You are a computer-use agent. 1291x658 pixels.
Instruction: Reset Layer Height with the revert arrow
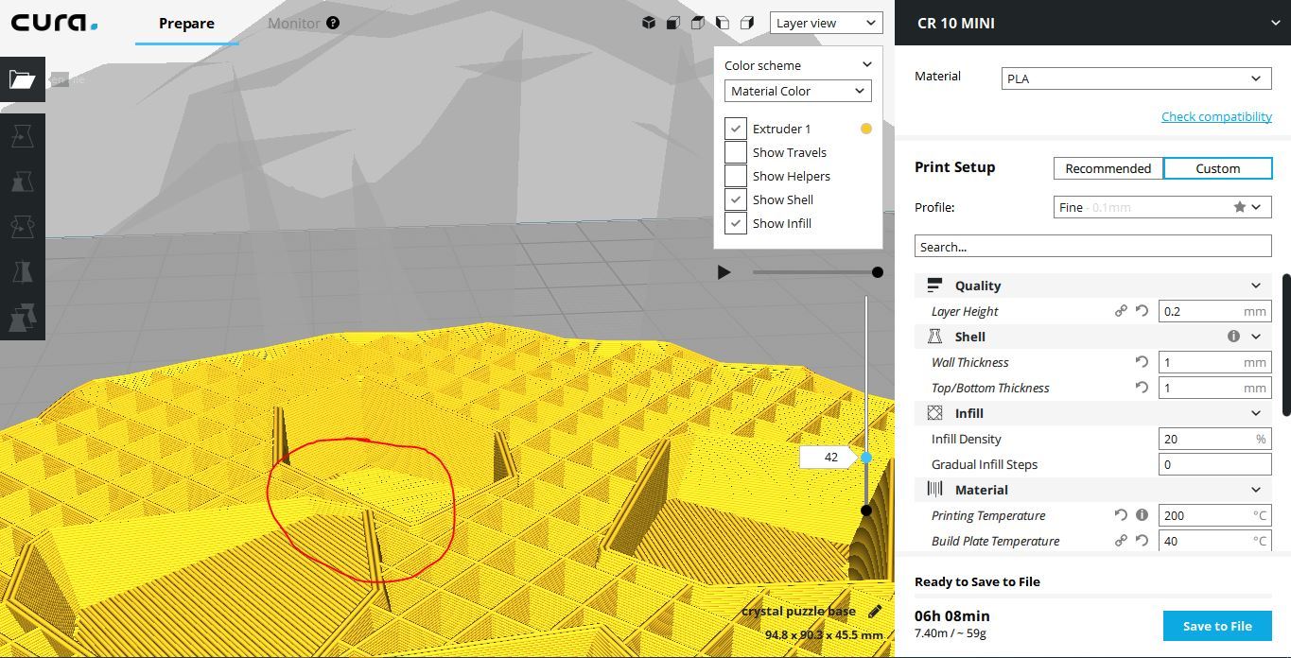coord(1142,311)
